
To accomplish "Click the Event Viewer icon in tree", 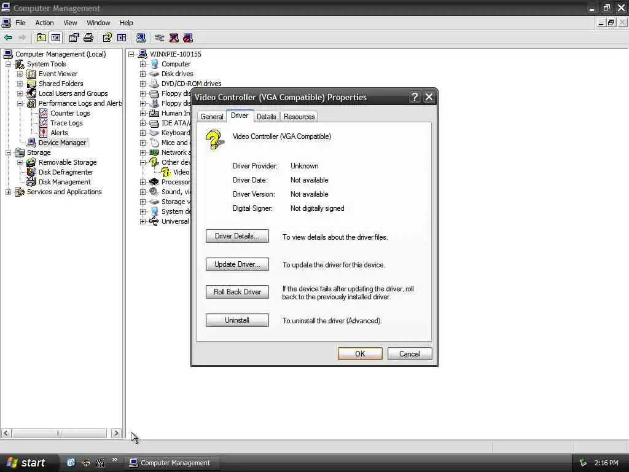I will (31, 74).
